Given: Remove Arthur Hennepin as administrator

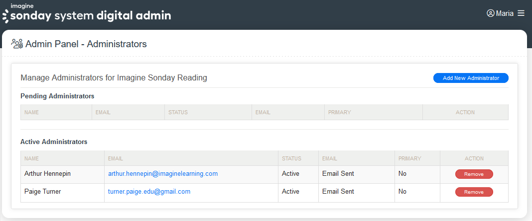Looking at the screenshot, I should pos(474,174).
